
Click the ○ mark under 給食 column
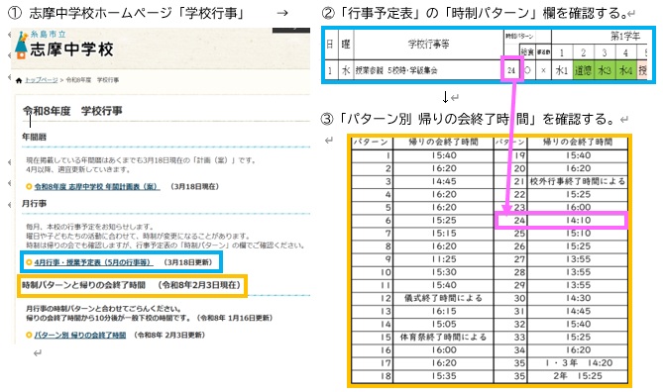click(527, 70)
